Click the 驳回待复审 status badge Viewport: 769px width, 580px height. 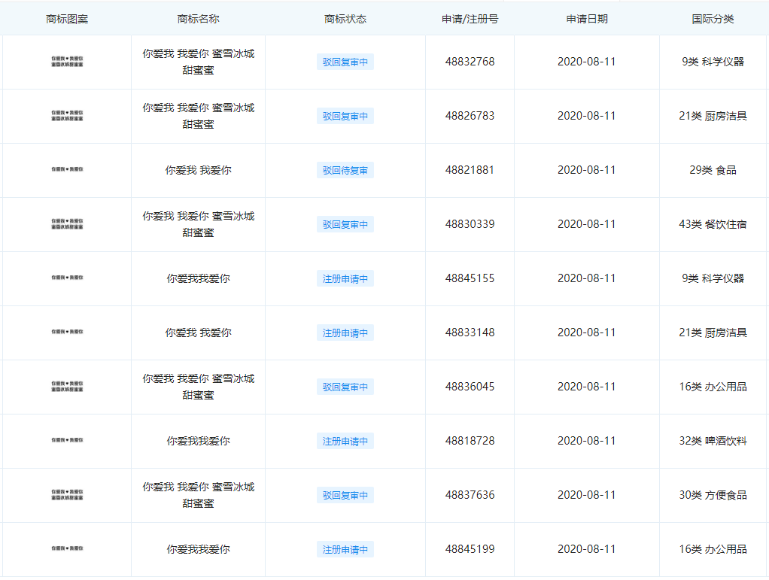(345, 171)
